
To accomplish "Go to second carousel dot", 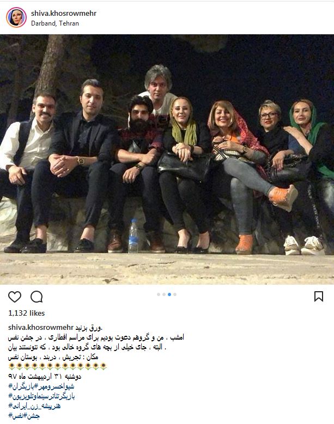I will pos(164,294).
